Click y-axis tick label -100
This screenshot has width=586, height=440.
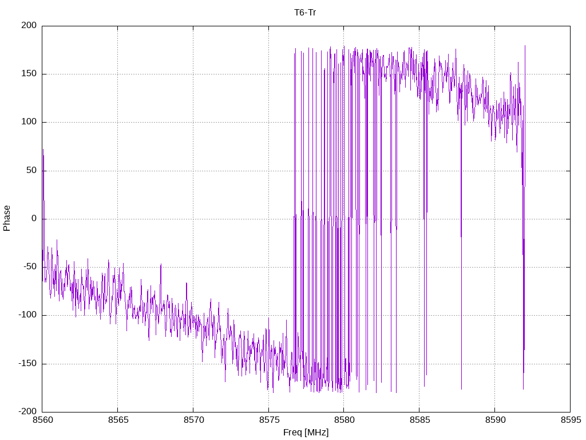(27, 315)
